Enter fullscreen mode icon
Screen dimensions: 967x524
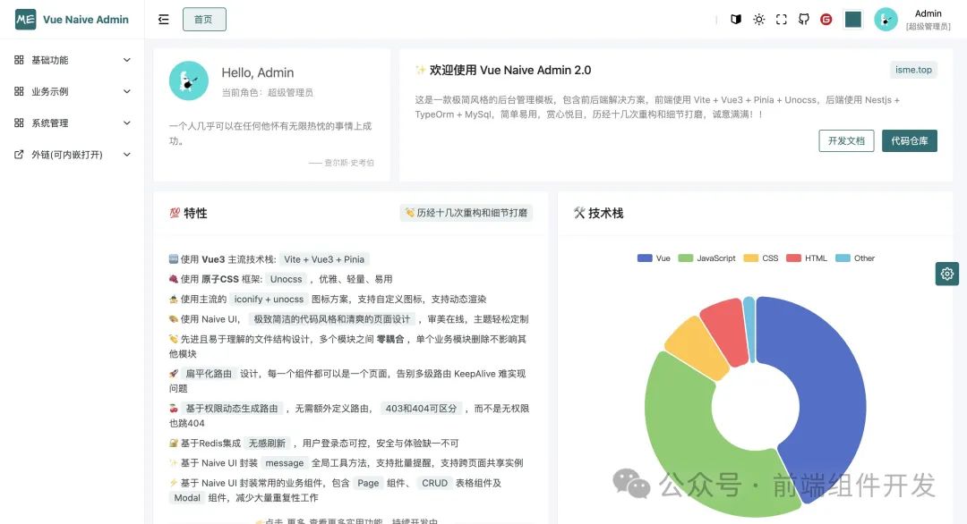(782, 19)
